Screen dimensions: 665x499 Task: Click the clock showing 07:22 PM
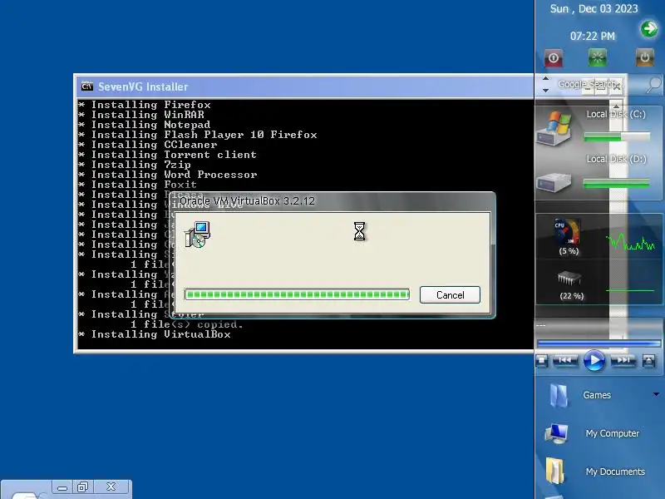pos(593,36)
